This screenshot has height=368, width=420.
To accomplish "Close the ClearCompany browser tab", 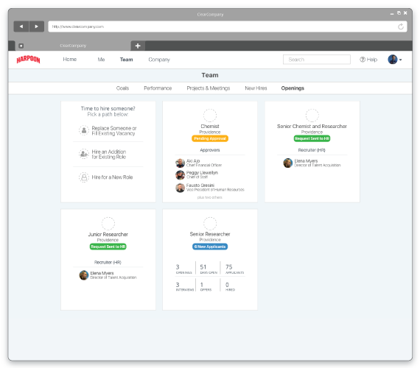I will [x=21, y=46].
